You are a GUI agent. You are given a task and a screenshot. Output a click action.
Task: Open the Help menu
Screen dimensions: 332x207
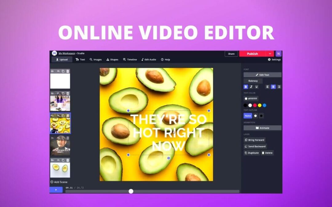click(x=166, y=59)
